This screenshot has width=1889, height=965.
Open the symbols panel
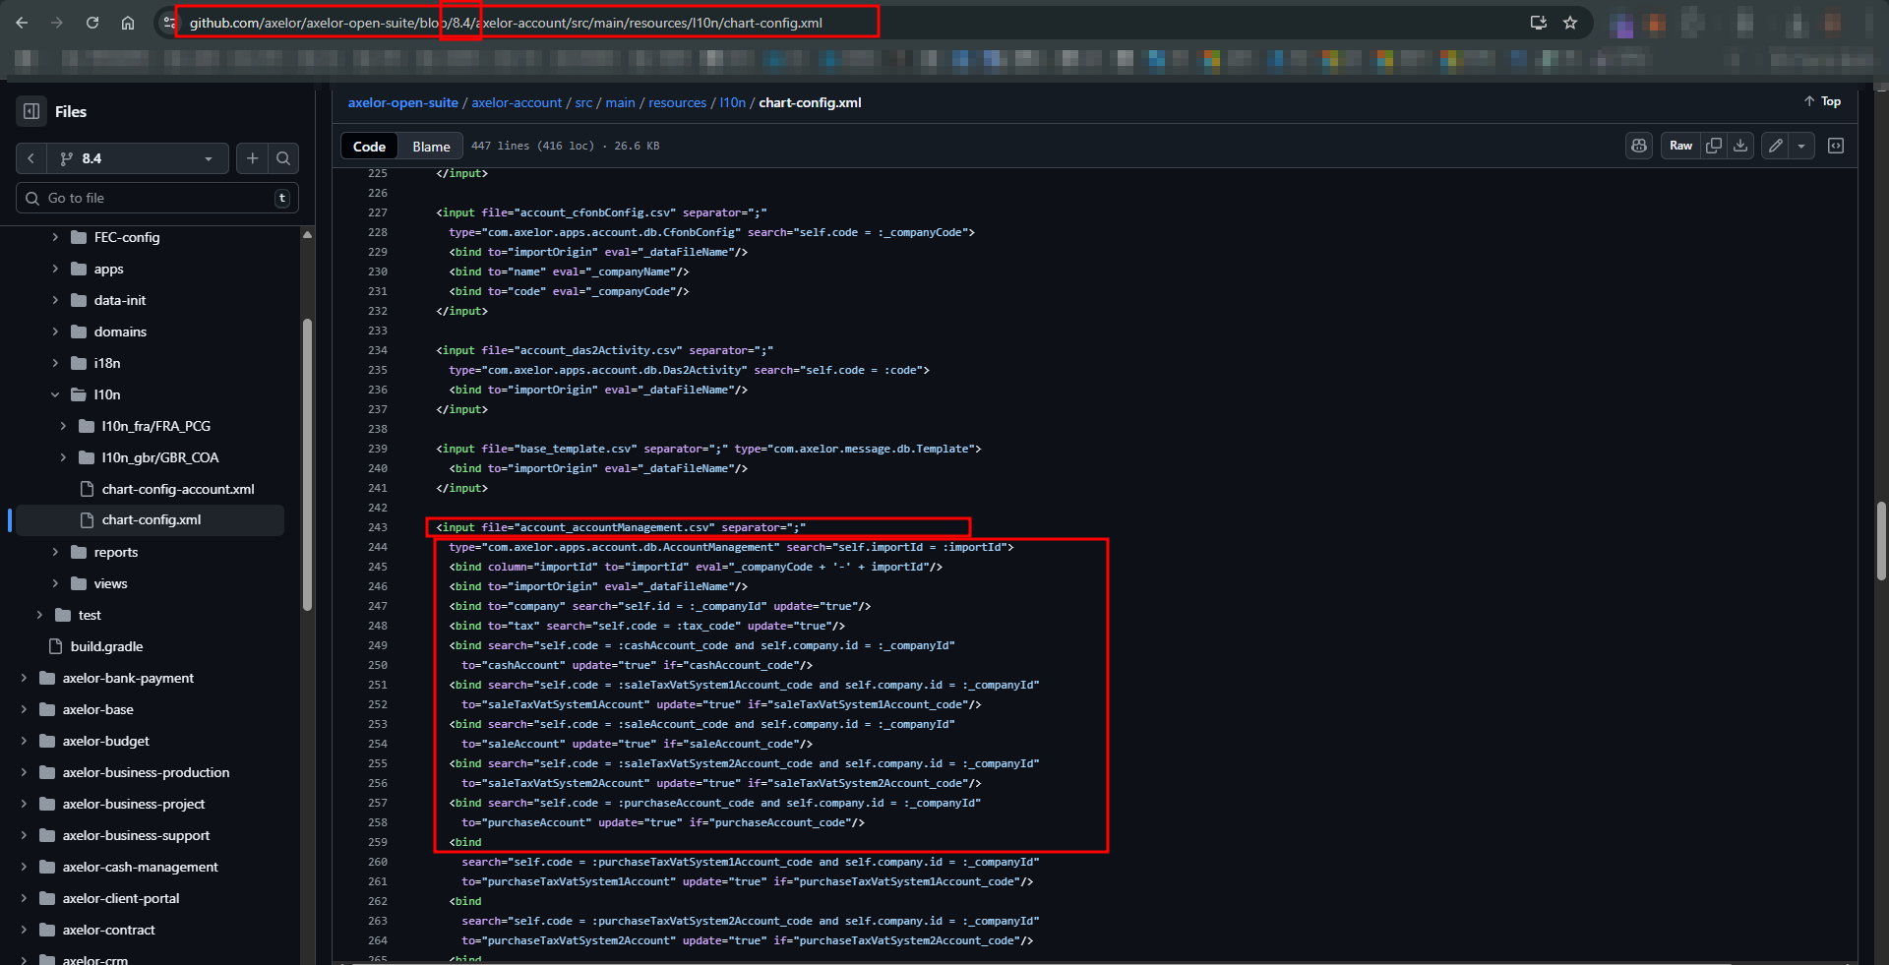[1836, 146]
